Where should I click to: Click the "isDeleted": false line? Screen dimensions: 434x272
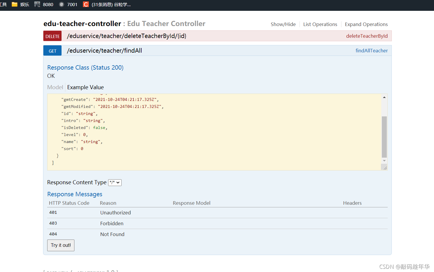click(x=84, y=128)
